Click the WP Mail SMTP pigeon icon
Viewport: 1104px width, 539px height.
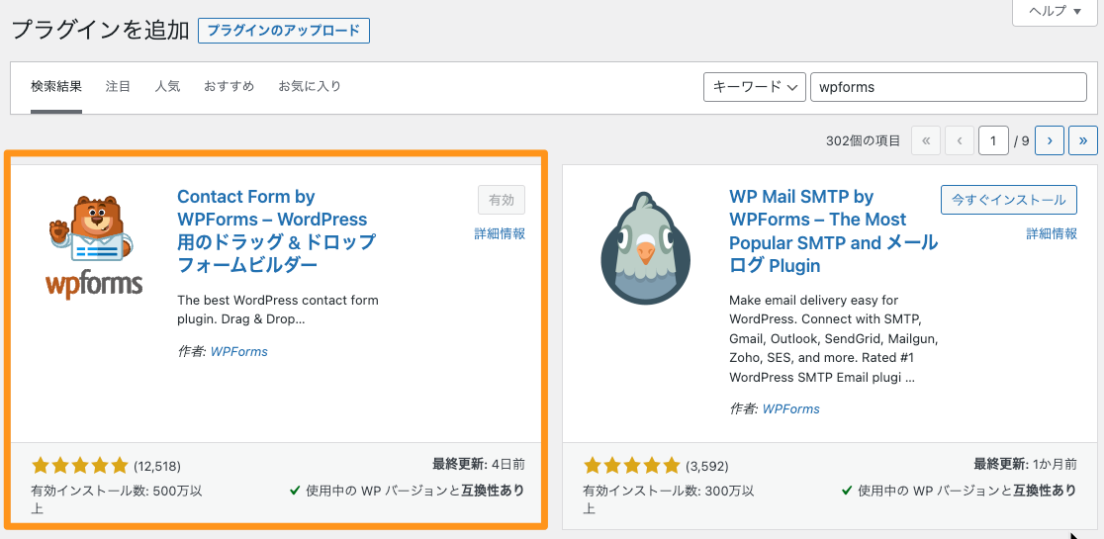point(646,247)
